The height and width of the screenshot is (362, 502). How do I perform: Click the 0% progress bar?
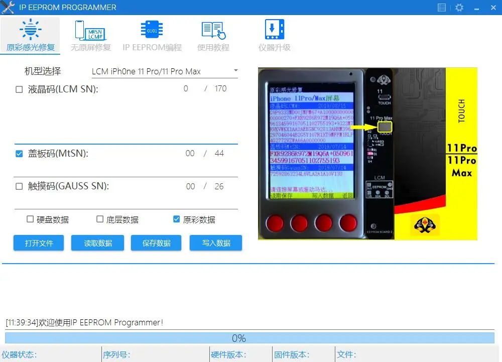249,338
